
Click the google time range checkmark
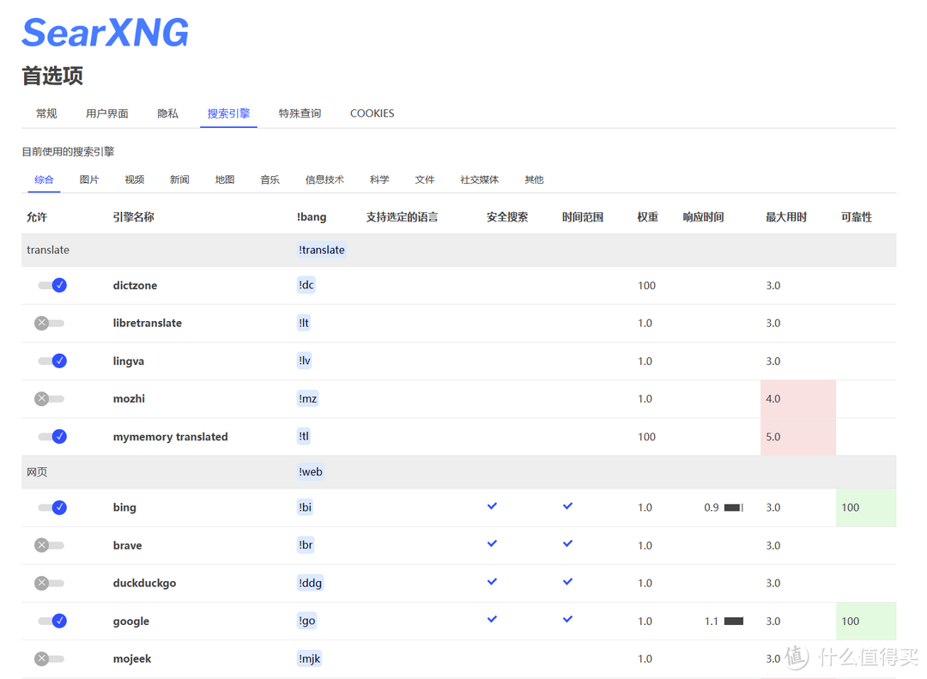point(567,619)
